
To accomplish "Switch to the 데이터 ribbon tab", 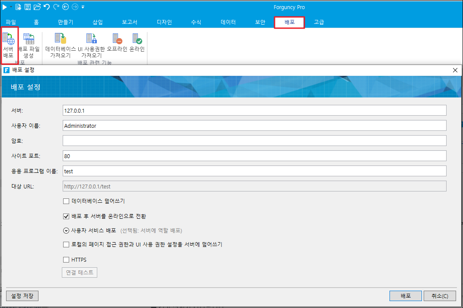I will 228,23.
